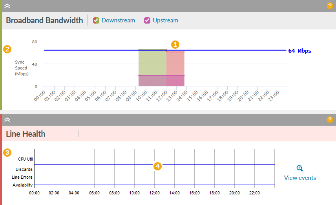The width and height of the screenshot is (336, 205).
Task: Select orange marker 4 on Line Health chart
Action: point(157,167)
